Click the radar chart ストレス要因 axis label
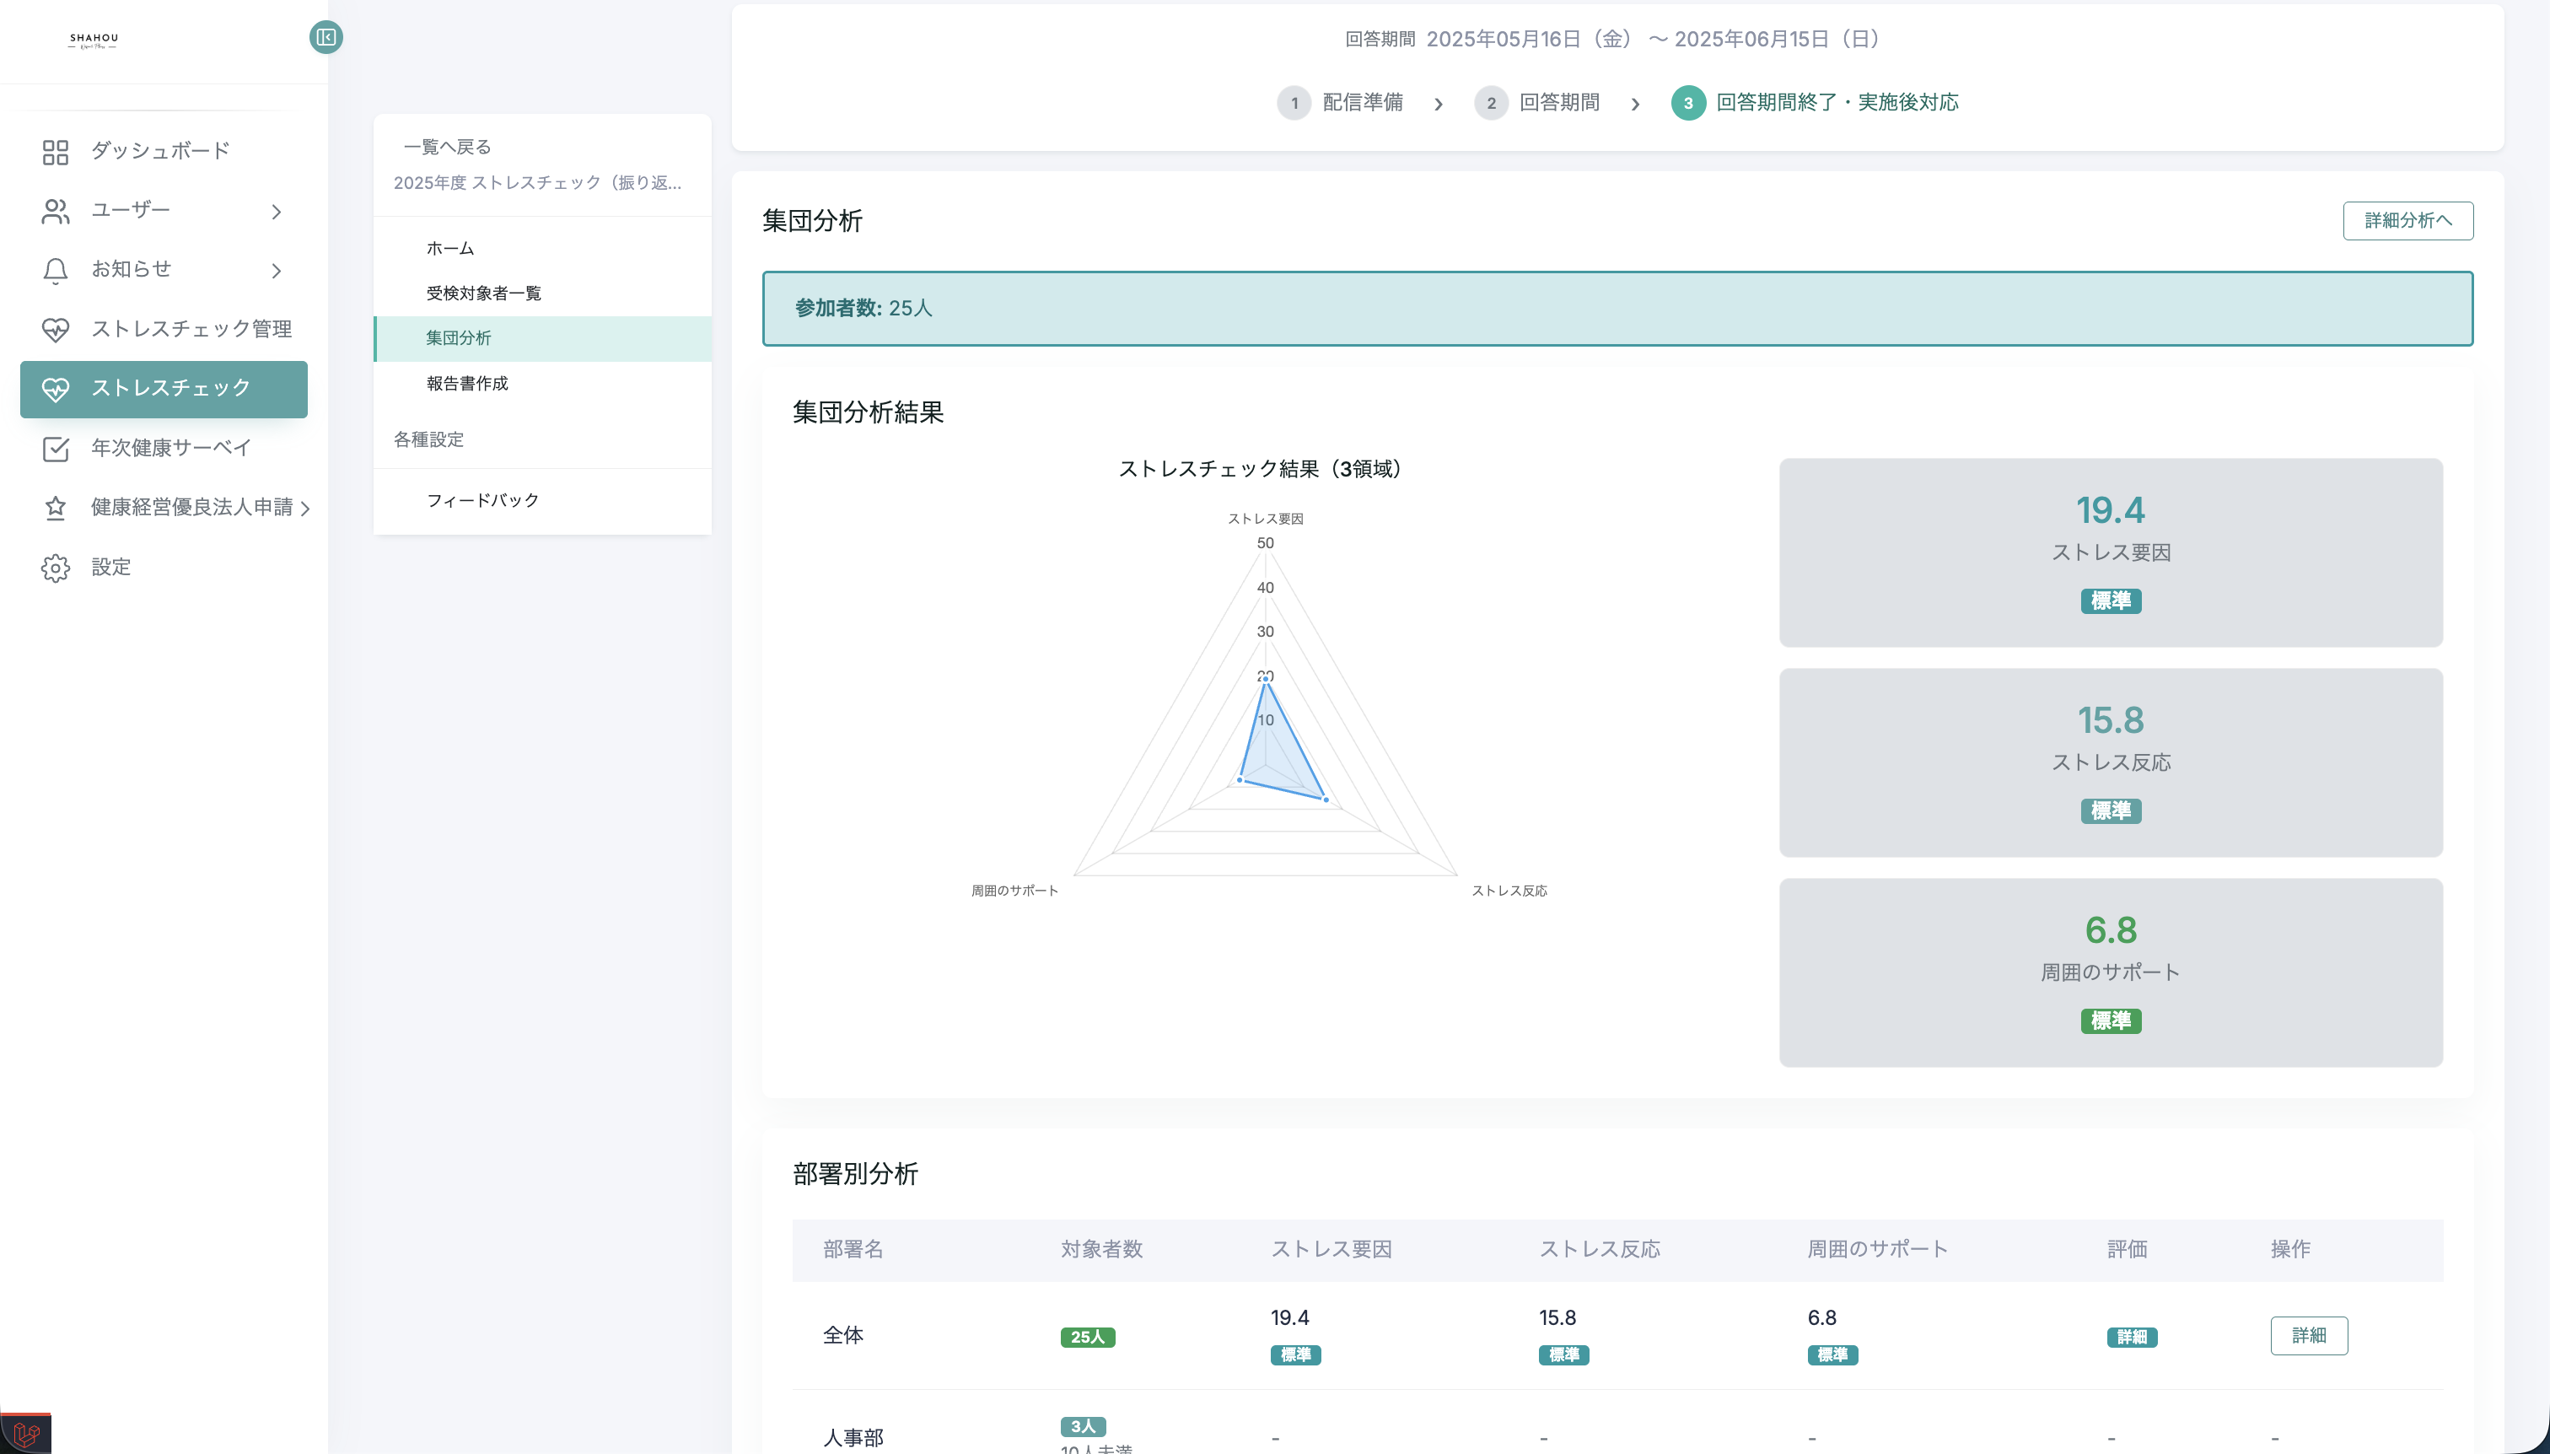The height and width of the screenshot is (1454, 2550). point(1265,519)
